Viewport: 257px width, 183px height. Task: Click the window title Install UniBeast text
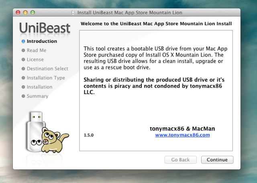click(130, 12)
